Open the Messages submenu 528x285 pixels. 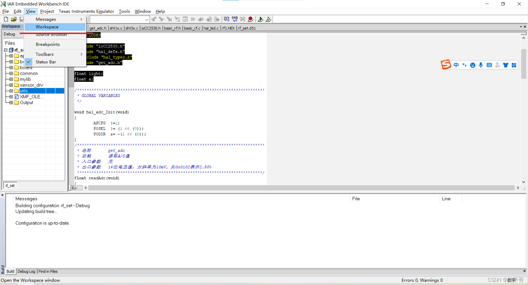pyautogui.click(x=55, y=19)
